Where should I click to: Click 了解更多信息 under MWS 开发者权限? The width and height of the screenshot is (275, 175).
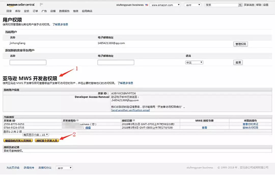[125, 83]
